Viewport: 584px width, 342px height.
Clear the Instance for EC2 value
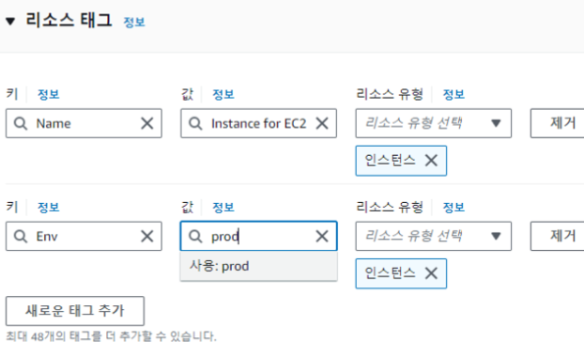coord(322,123)
